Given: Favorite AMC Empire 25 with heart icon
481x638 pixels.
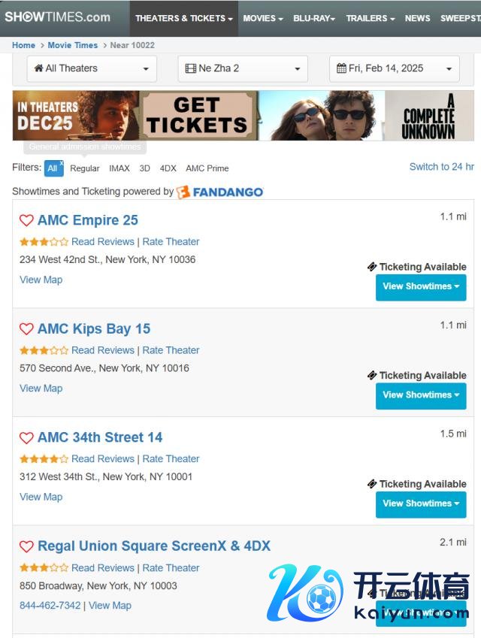Looking at the screenshot, I should [x=26, y=220].
